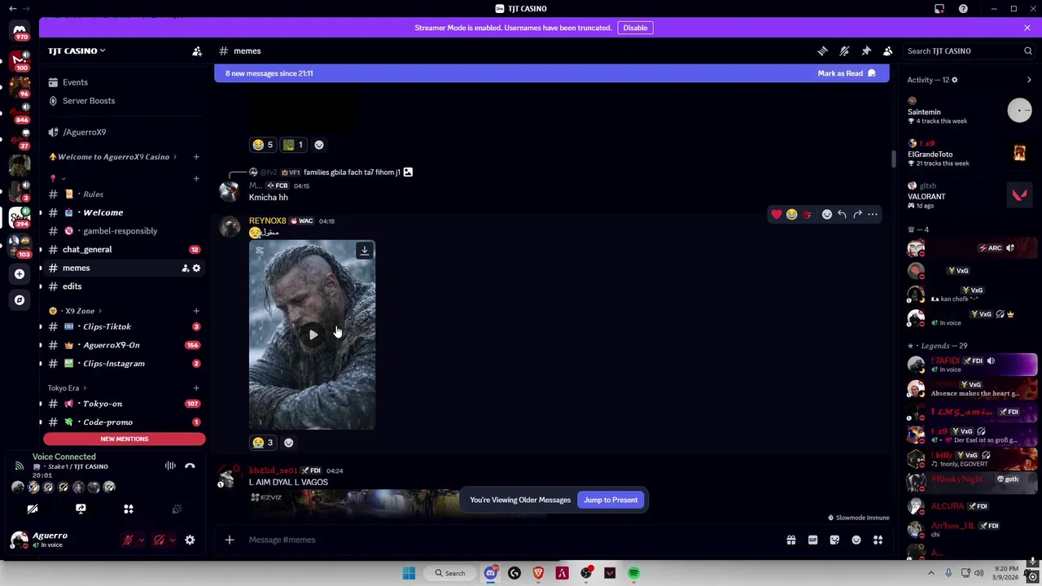
Task: Open memes channel settings gear
Action: coord(196,268)
